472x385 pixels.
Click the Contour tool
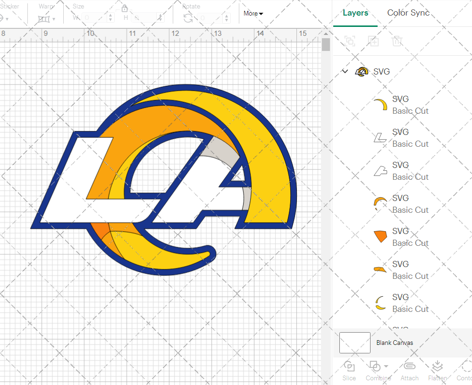pos(464,371)
